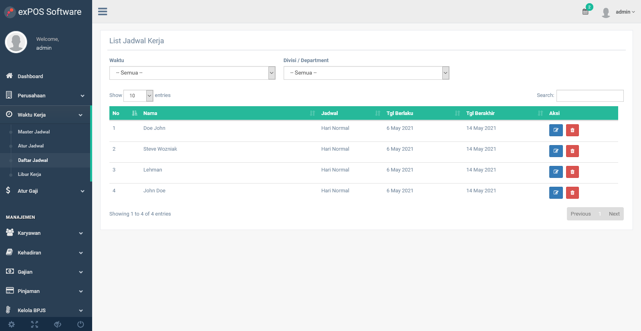Click the power logout icon
This screenshot has width=641, height=331.
(81, 324)
